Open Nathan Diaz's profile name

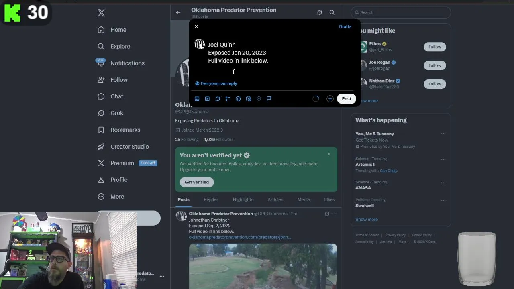(381, 81)
